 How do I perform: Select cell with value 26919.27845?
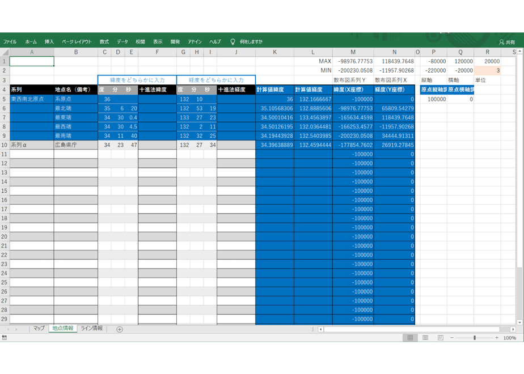394,145
